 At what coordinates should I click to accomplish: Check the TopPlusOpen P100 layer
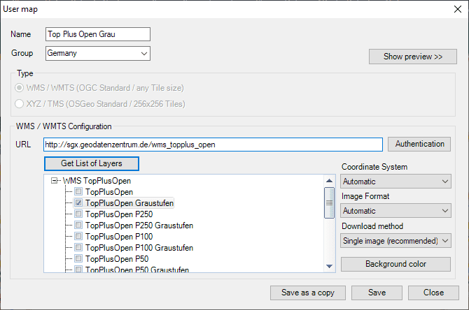78,236
